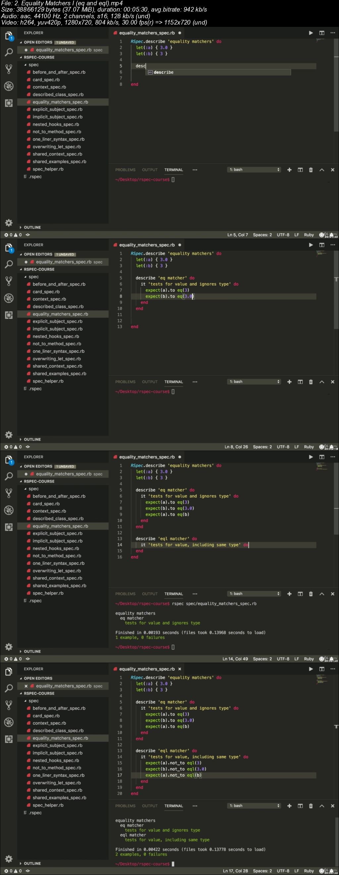Open '1: bash' terminal dropdown in third frame

pyautogui.click(x=254, y=593)
